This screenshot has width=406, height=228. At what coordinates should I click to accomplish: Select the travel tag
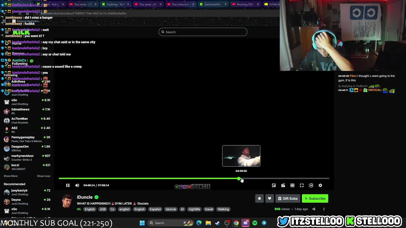(209, 209)
